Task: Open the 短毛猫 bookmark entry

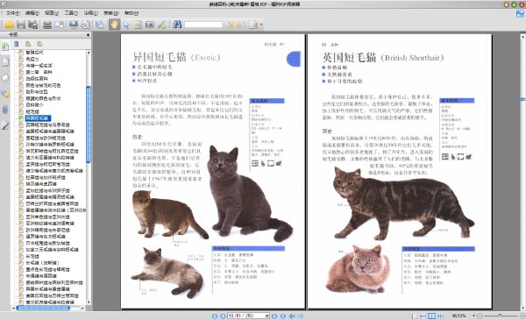Action: pyautogui.click(x=32, y=111)
